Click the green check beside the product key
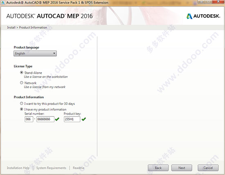 84,119
